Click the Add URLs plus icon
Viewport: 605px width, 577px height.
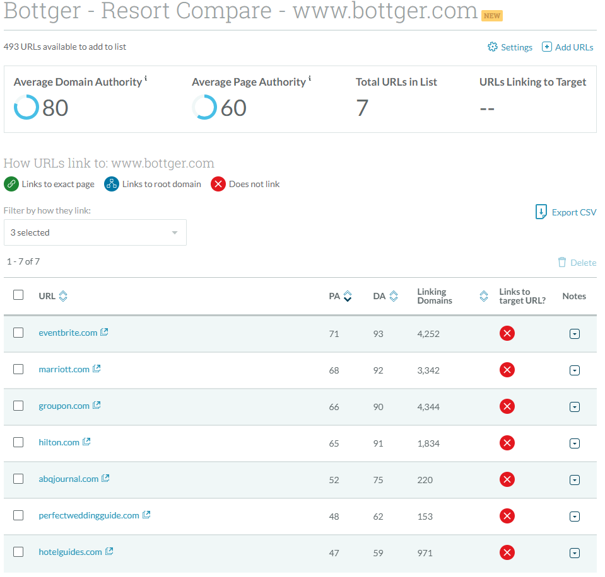pyautogui.click(x=547, y=47)
